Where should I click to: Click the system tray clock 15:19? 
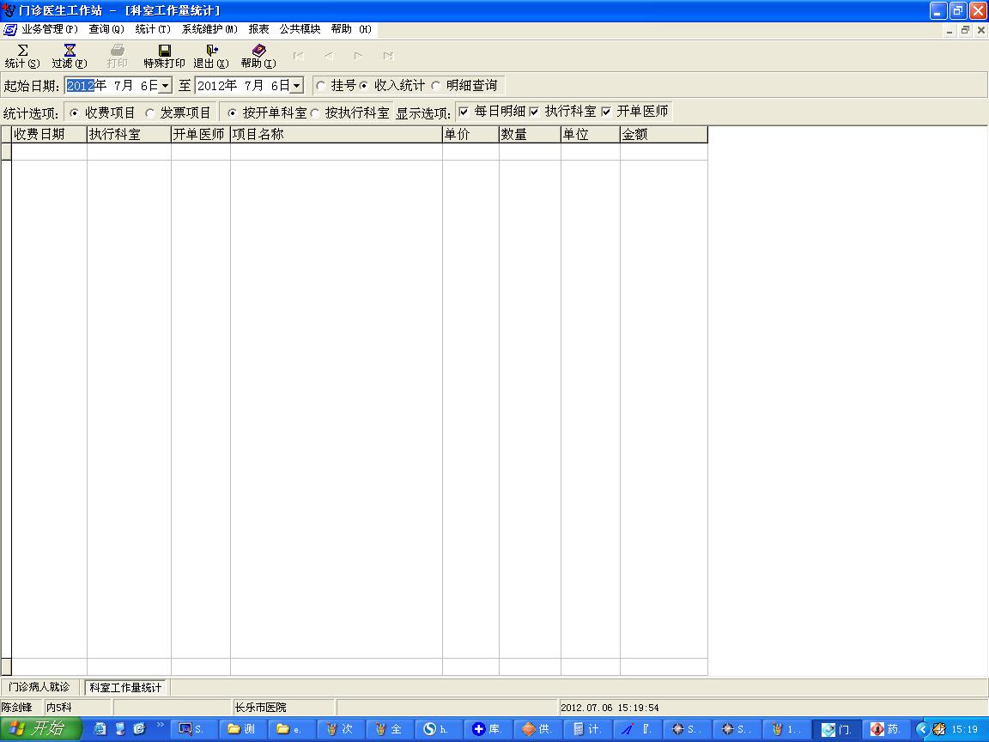tap(964, 729)
